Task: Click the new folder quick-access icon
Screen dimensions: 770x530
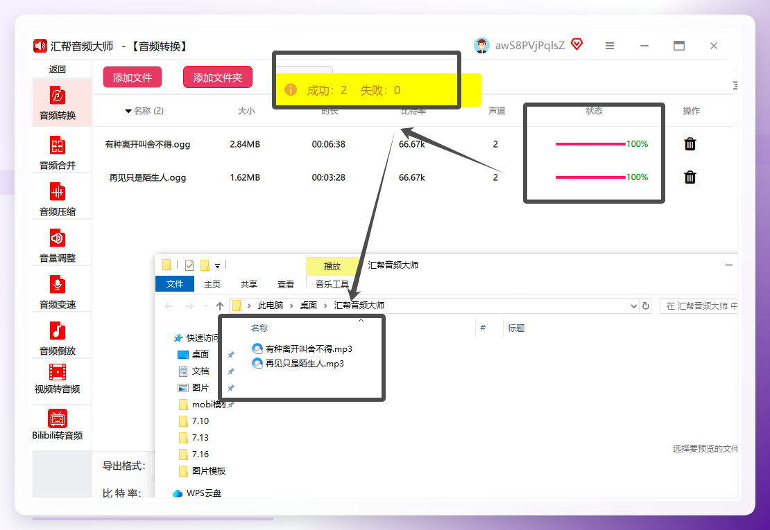Action: [205, 265]
